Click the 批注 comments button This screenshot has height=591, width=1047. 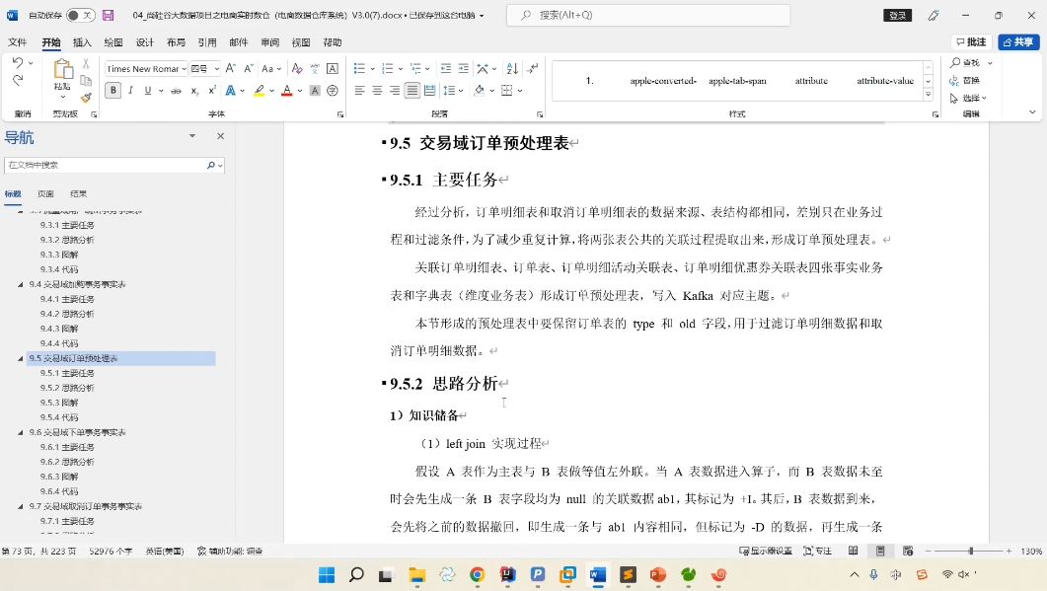[x=971, y=42]
